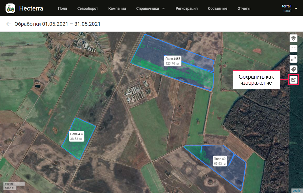Viewport: 303px width, 193px height.
Task: Open the Севооборот section
Action: pyautogui.click(x=87, y=9)
